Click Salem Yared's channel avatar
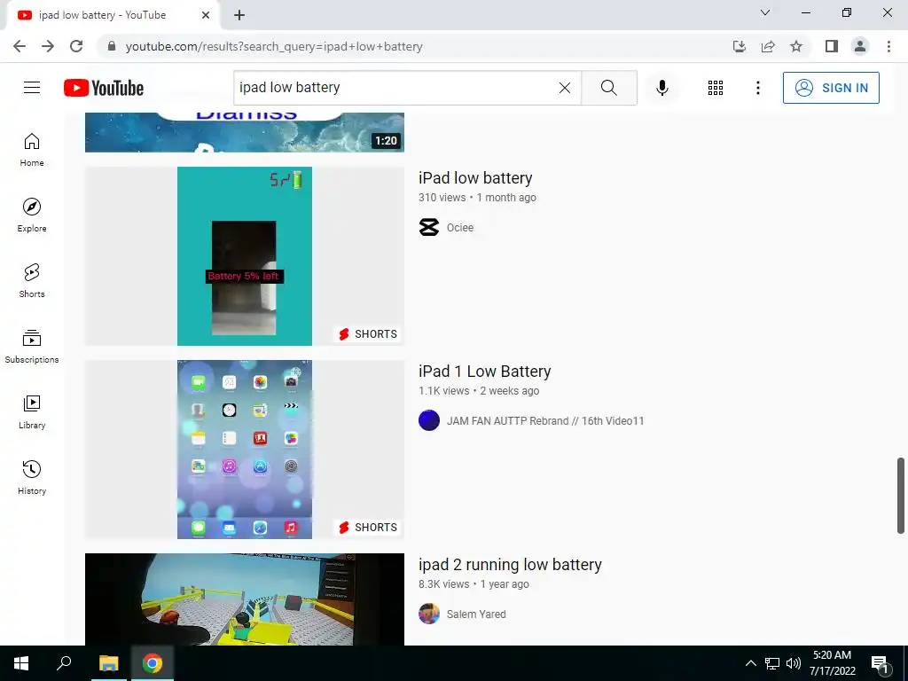This screenshot has height=681, width=908. [428, 614]
